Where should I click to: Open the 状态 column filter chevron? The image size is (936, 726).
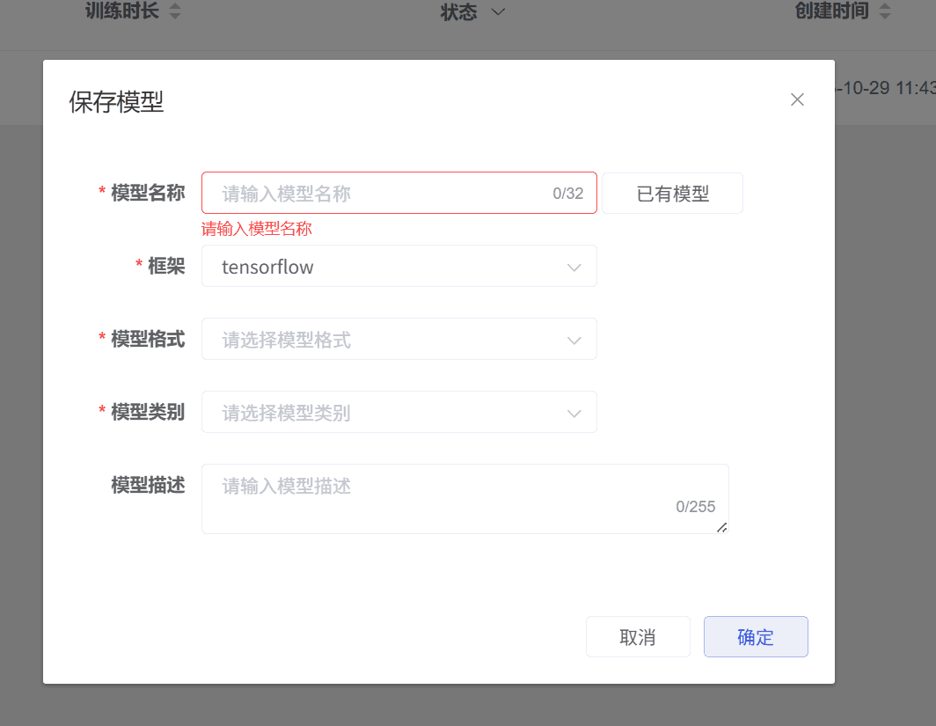pos(498,11)
